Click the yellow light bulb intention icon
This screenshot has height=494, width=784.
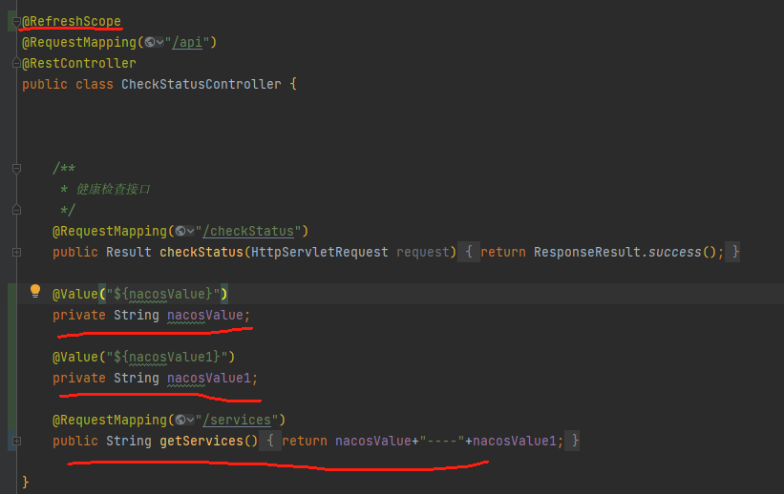(35, 291)
